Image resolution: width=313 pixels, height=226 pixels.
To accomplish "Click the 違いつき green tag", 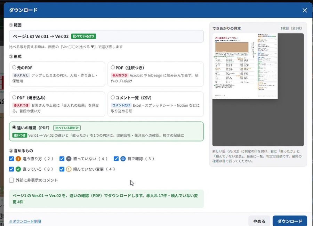I will [19, 135].
